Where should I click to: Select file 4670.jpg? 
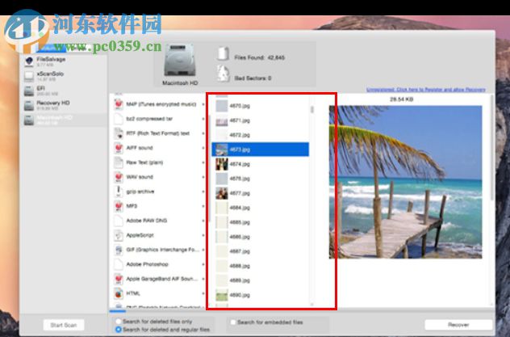click(x=260, y=106)
